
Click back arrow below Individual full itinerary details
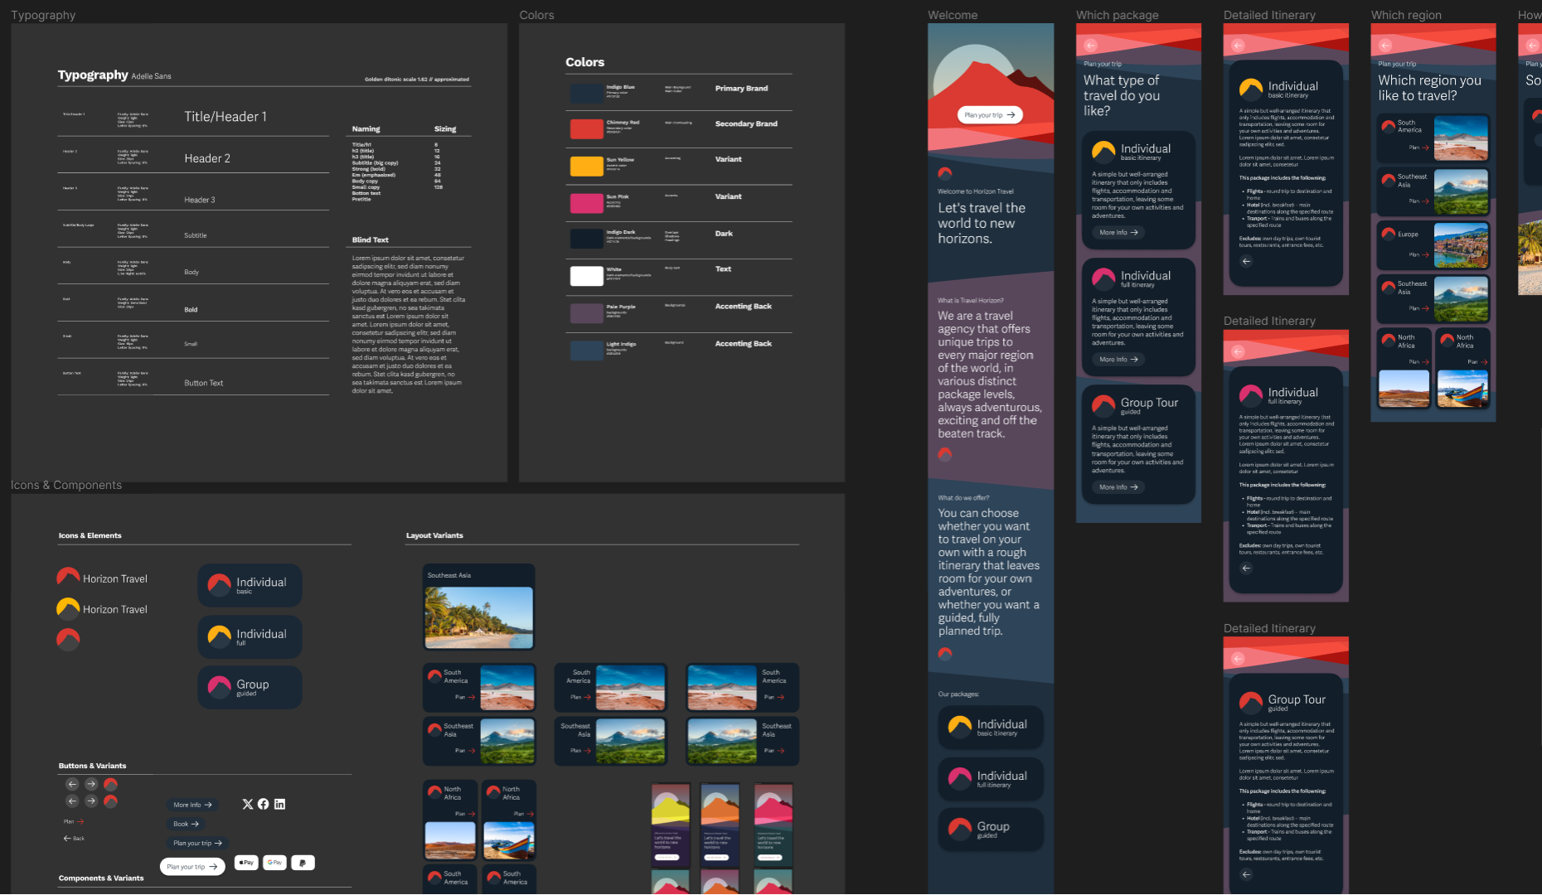click(1246, 568)
